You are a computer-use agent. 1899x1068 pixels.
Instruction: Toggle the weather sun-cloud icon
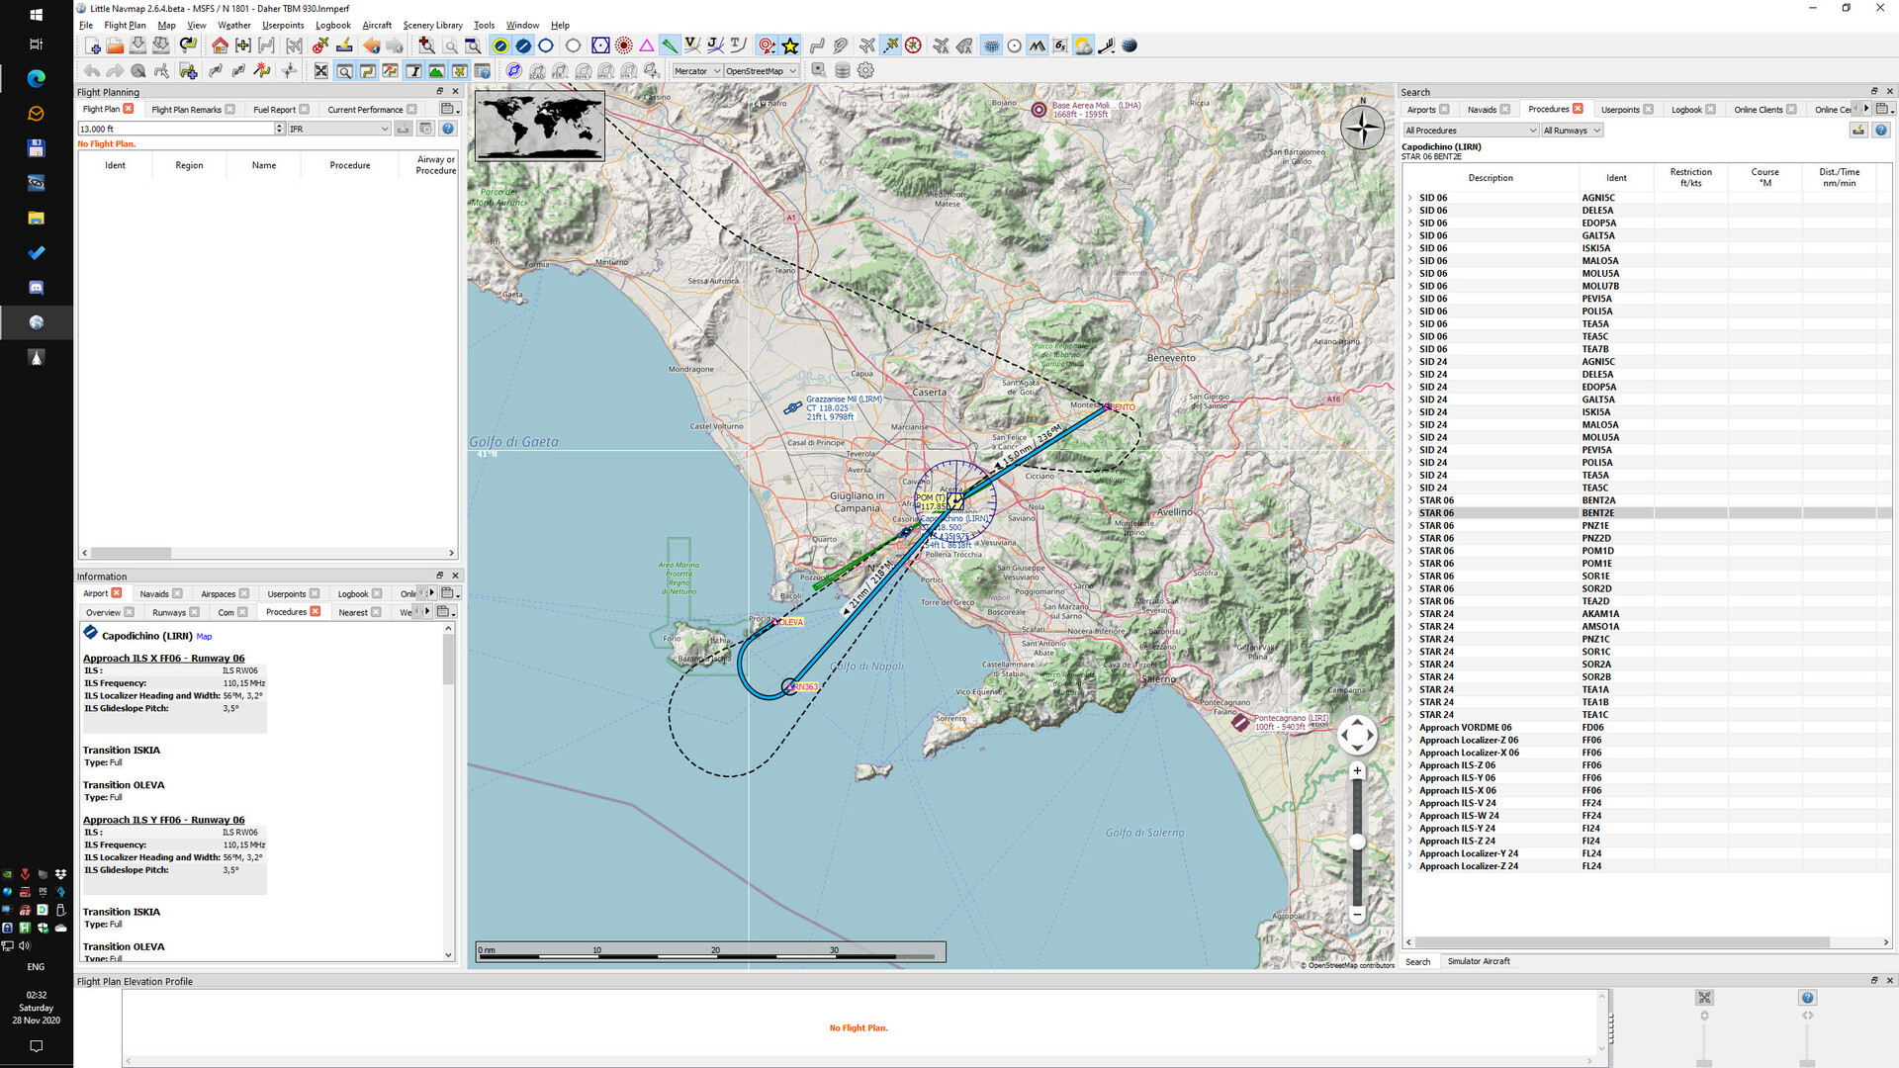[x=1083, y=45]
